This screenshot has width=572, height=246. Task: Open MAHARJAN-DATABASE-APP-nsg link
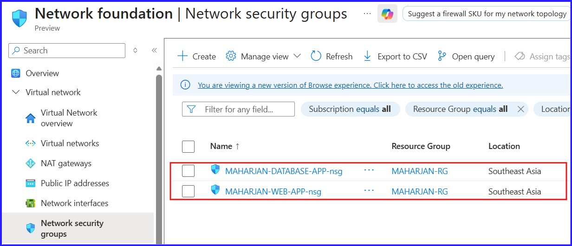tap(284, 171)
